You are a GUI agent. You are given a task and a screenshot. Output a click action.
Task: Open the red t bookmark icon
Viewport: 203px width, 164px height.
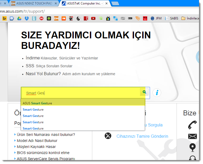pos(86,19)
